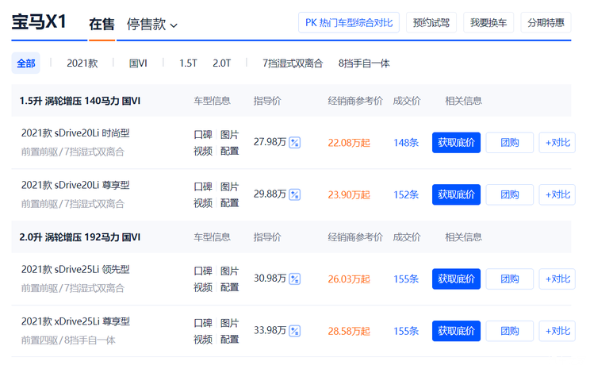Click dealer price 22.08万起

point(349,143)
